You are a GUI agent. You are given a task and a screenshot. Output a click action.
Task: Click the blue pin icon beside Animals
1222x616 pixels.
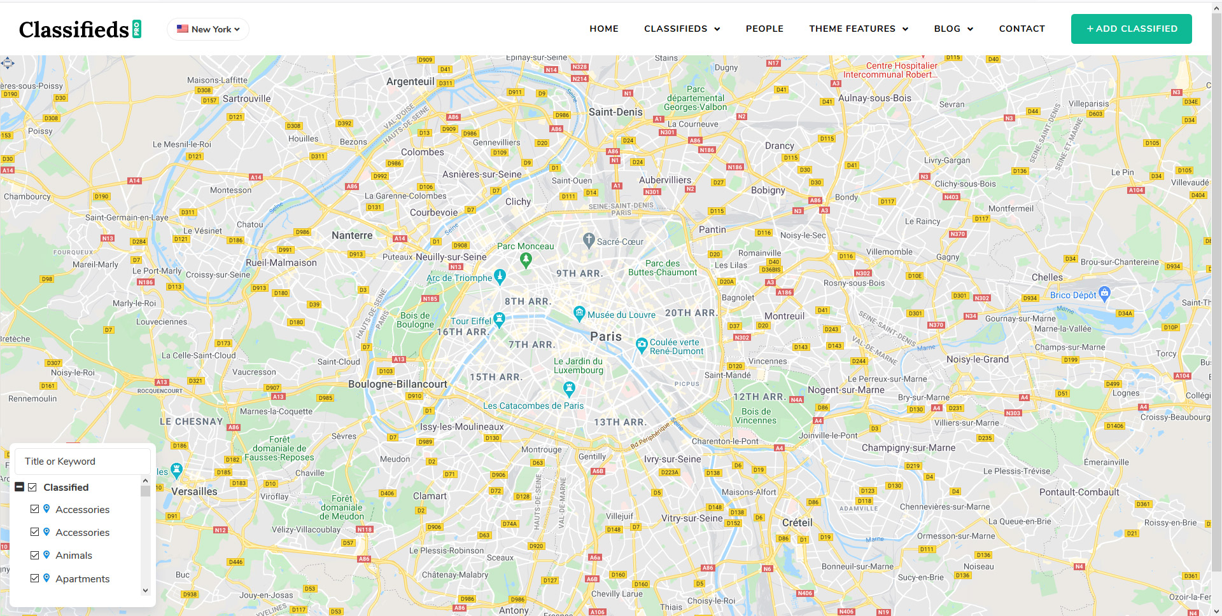pos(46,555)
